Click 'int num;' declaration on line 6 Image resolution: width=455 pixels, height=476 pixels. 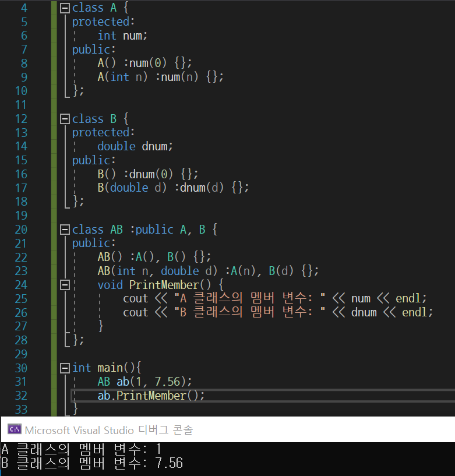point(122,36)
